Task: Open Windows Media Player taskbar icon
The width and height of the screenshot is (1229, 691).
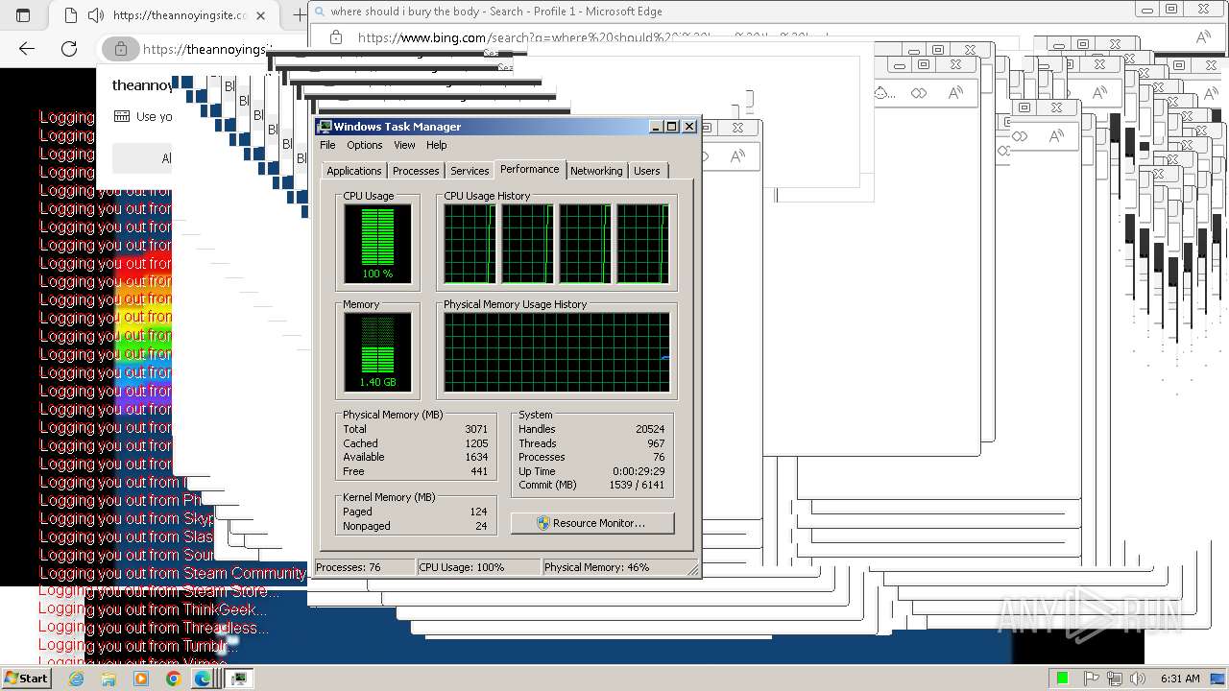Action: click(x=141, y=679)
